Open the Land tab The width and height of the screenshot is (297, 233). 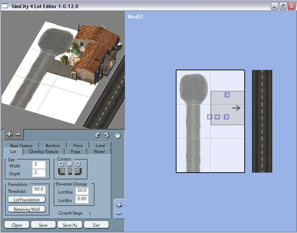[x=100, y=145]
